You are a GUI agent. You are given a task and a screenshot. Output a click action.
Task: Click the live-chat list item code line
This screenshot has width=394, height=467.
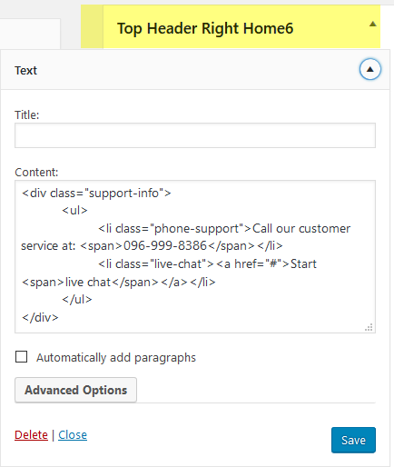click(x=207, y=264)
